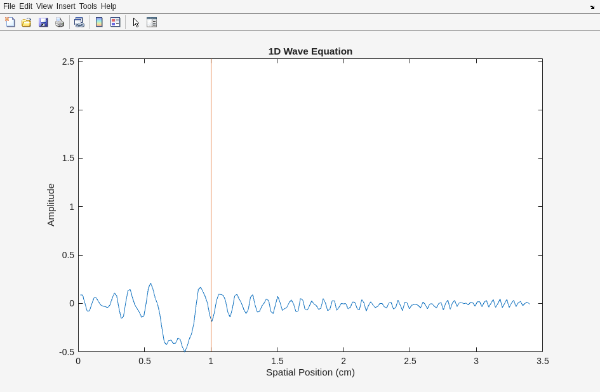Toggle the Edit Plot arrow tool
Image resolution: width=600 pixels, height=392 pixels.
(136, 22)
